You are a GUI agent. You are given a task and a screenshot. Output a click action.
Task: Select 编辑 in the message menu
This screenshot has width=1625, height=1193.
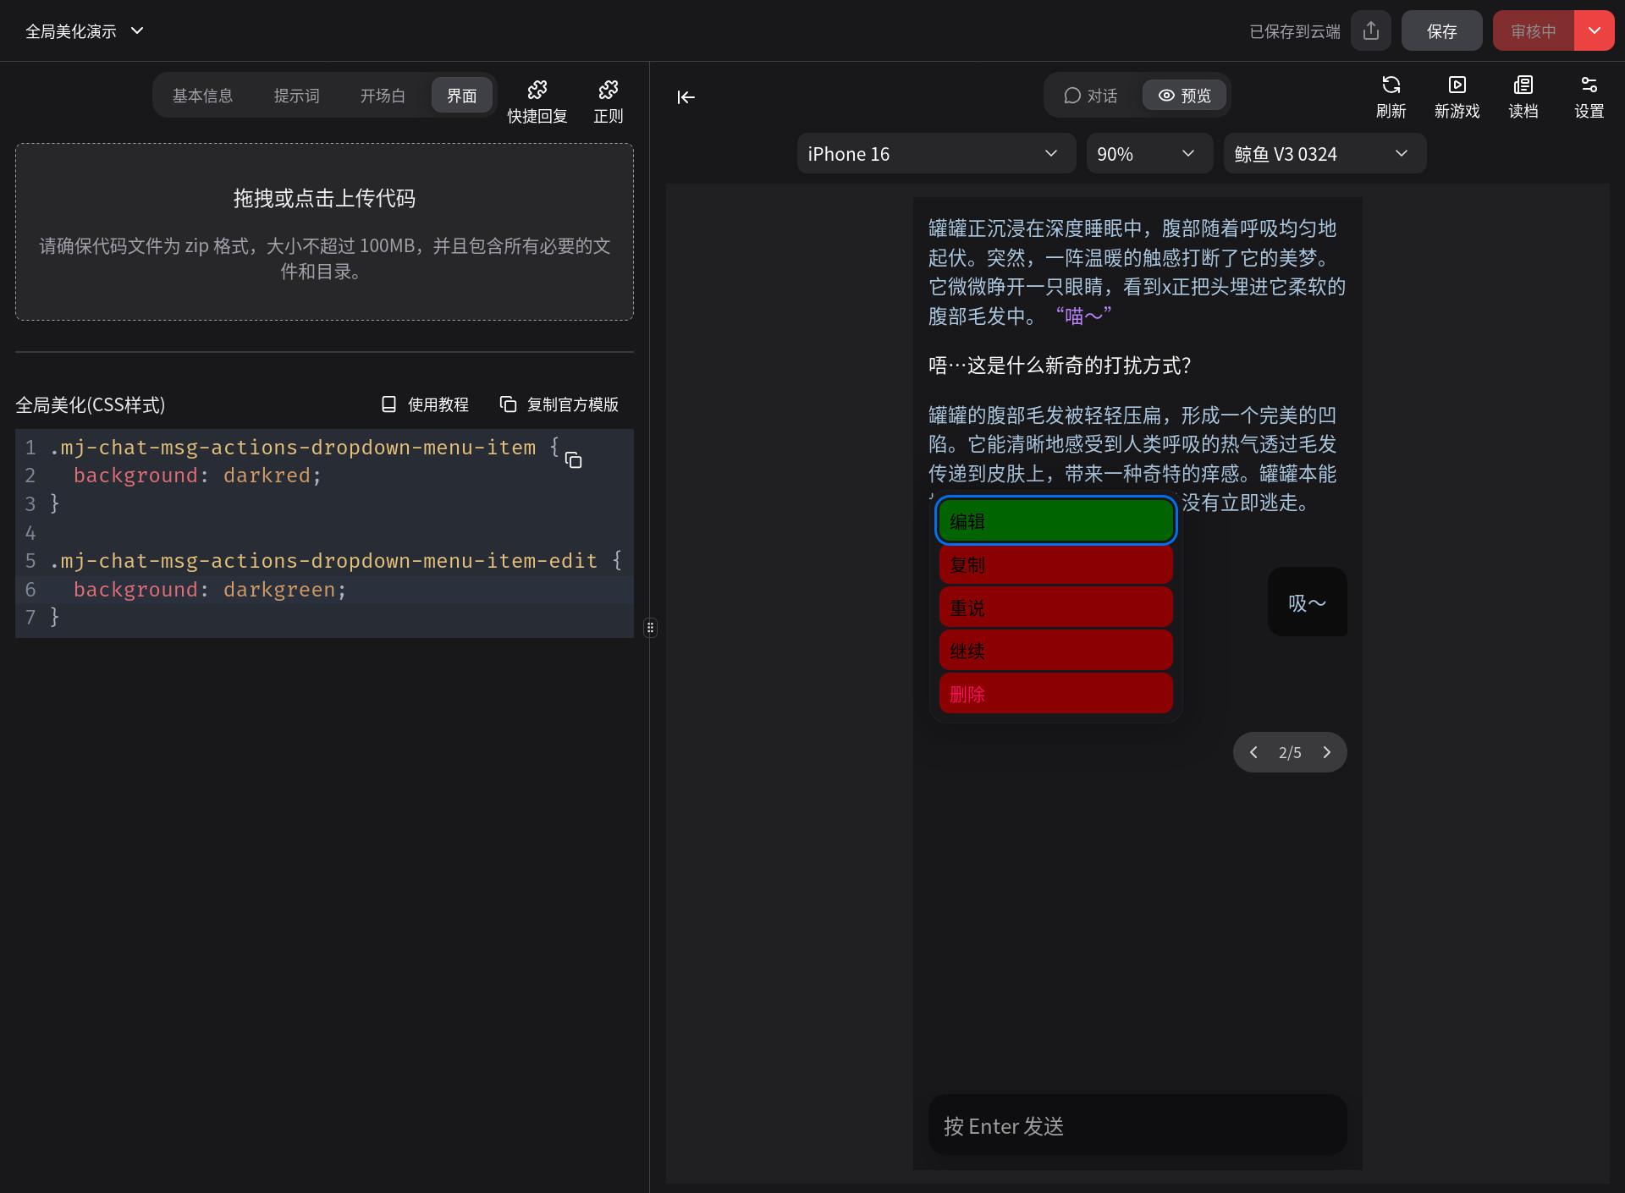tap(1055, 521)
